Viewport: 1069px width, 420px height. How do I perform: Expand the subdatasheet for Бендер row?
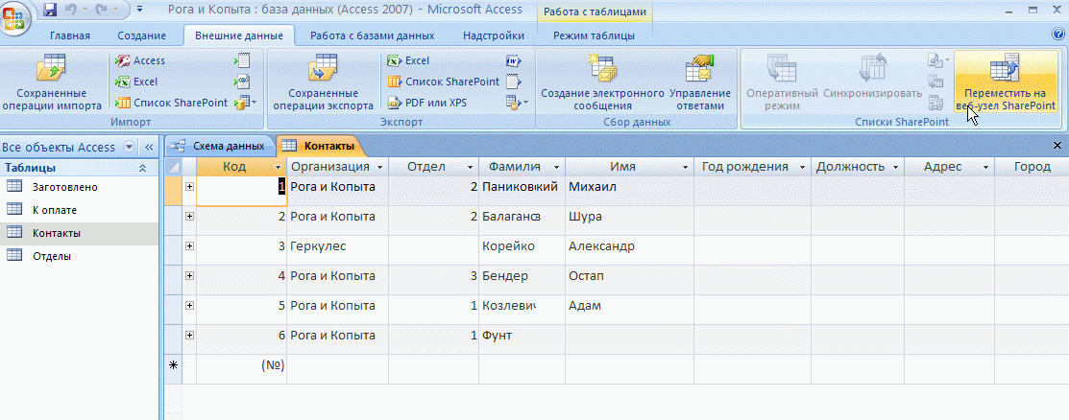pos(189,276)
